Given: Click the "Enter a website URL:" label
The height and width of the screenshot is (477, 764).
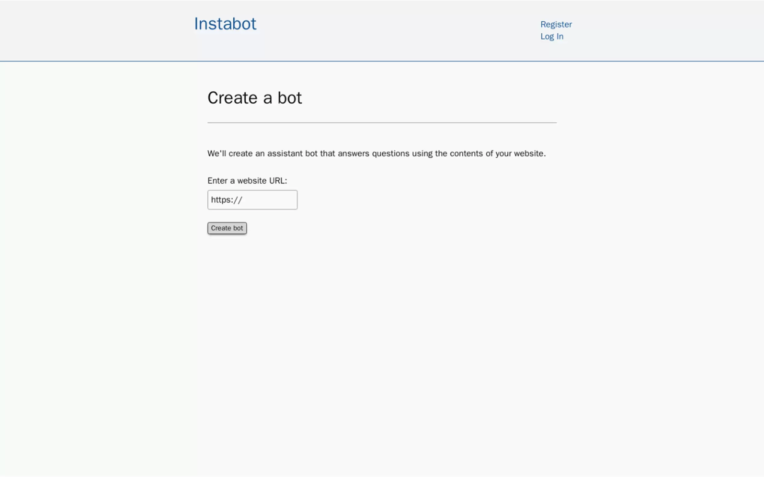Looking at the screenshot, I should [247, 181].
